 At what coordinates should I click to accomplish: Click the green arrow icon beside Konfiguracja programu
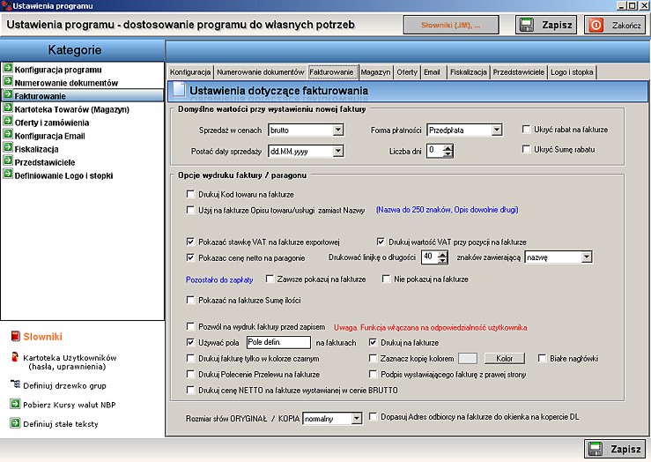point(8,68)
